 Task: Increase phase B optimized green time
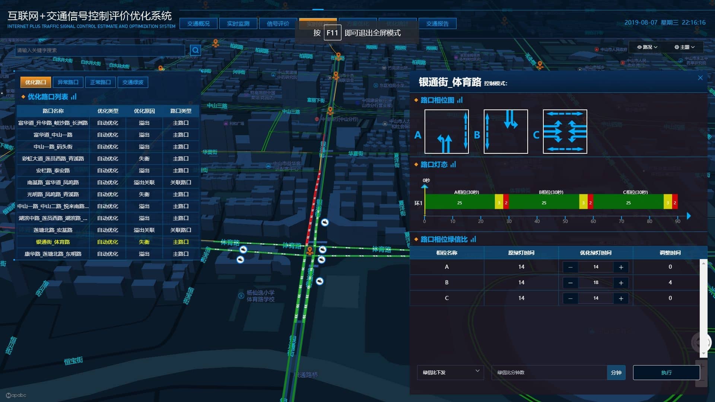coord(621,283)
